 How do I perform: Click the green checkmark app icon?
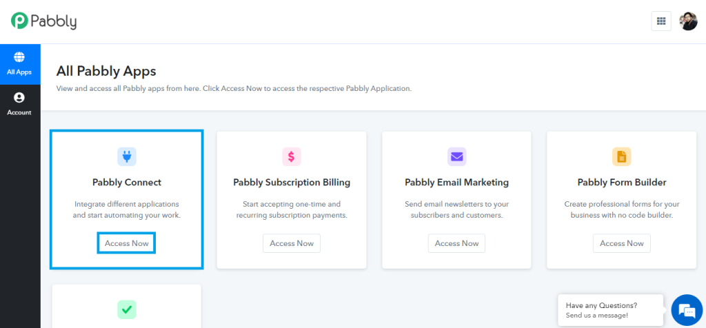click(x=127, y=309)
